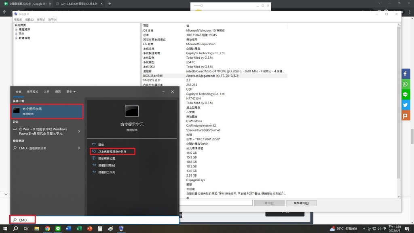The height and width of the screenshot is (233, 414).
Task: Launch Word from the taskbar
Action: pyautogui.click(x=68, y=229)
